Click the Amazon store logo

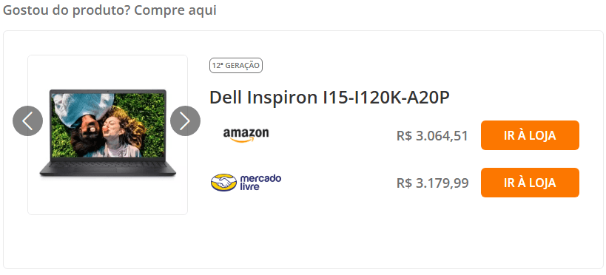(246, 135)
